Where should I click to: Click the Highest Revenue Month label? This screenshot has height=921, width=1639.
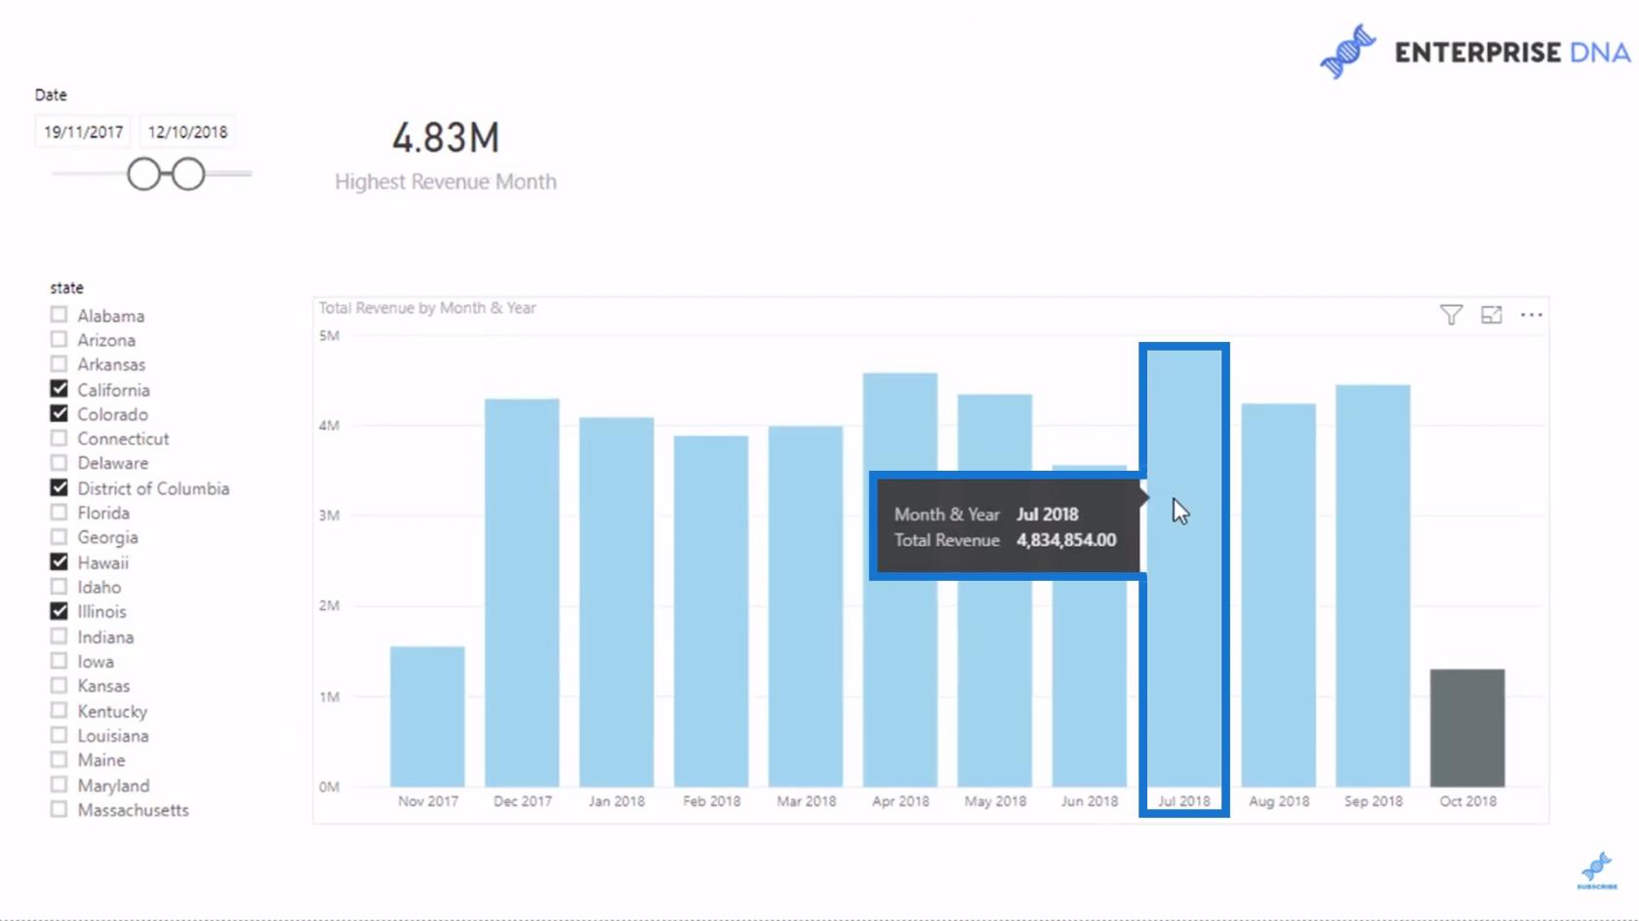click(446, 182)
